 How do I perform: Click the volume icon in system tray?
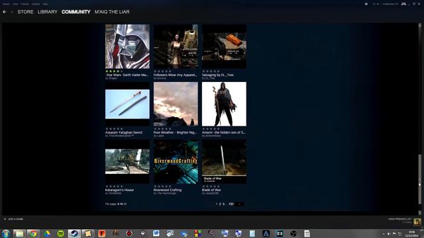click(389, 234)
